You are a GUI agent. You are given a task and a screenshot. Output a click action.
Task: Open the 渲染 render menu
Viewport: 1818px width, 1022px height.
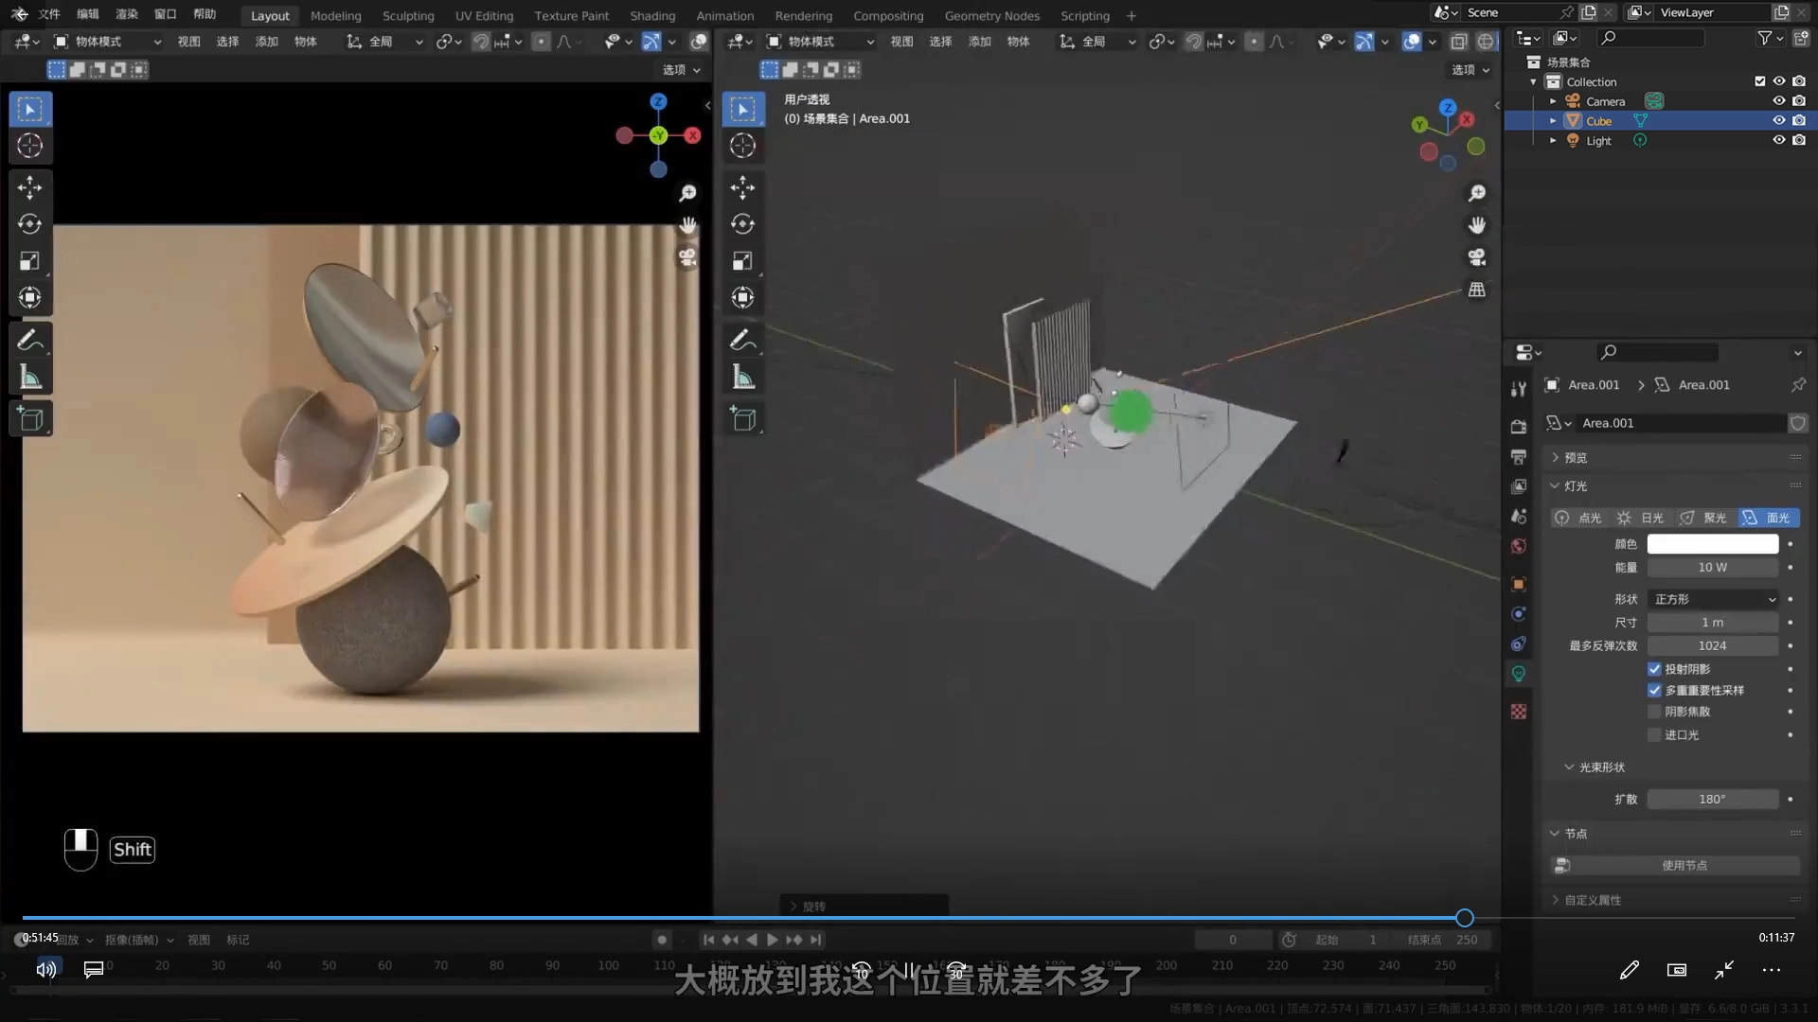126,14
